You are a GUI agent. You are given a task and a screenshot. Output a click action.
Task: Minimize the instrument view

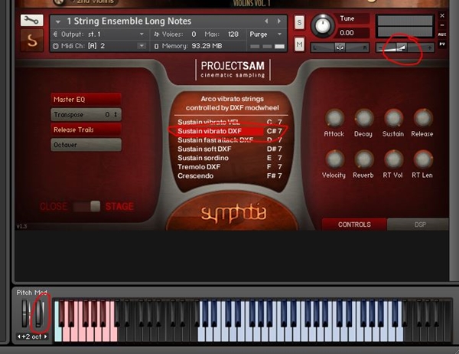(442, 25)
